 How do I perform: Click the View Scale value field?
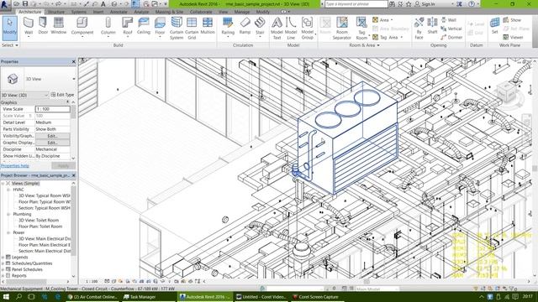point(52,109)
